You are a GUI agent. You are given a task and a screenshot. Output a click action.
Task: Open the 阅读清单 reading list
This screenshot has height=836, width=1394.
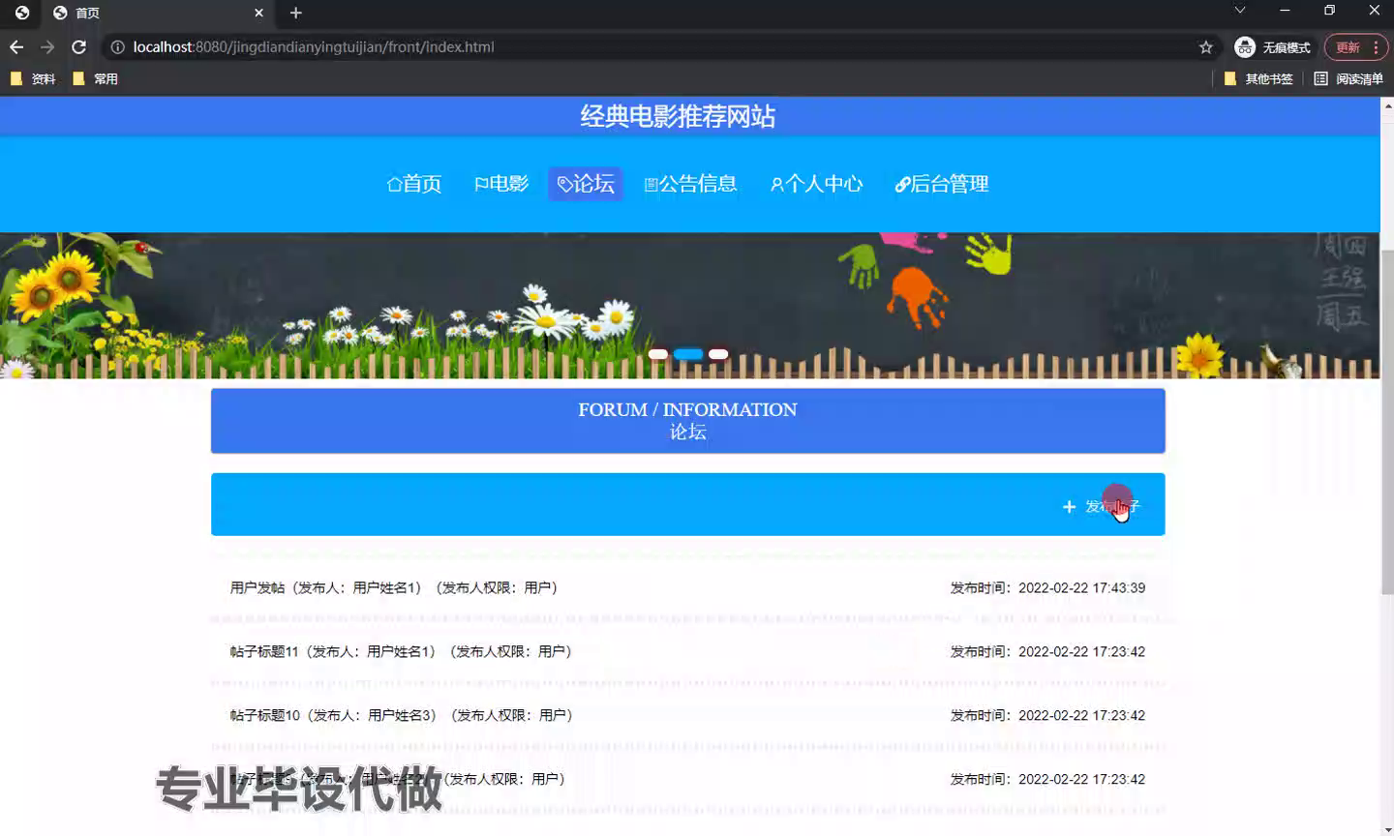coord(1349,78)
